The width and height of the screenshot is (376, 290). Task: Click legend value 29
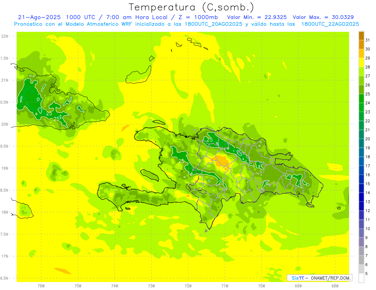(368, 58)
